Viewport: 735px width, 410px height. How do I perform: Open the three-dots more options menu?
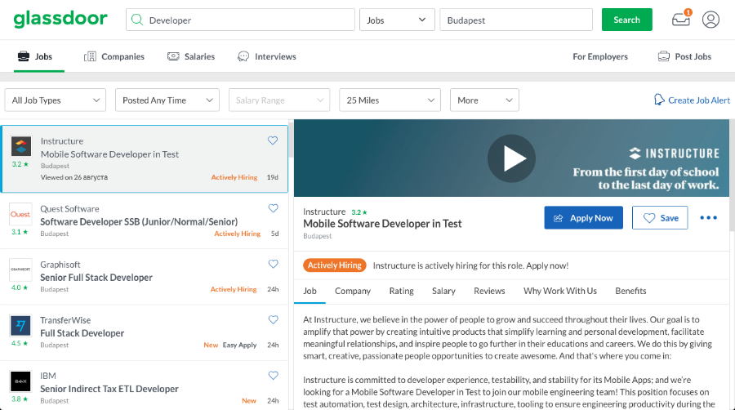pyautogui.click(x=708, y=217)
